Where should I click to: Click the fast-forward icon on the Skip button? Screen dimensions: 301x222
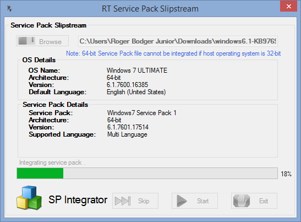click(123, 201)
